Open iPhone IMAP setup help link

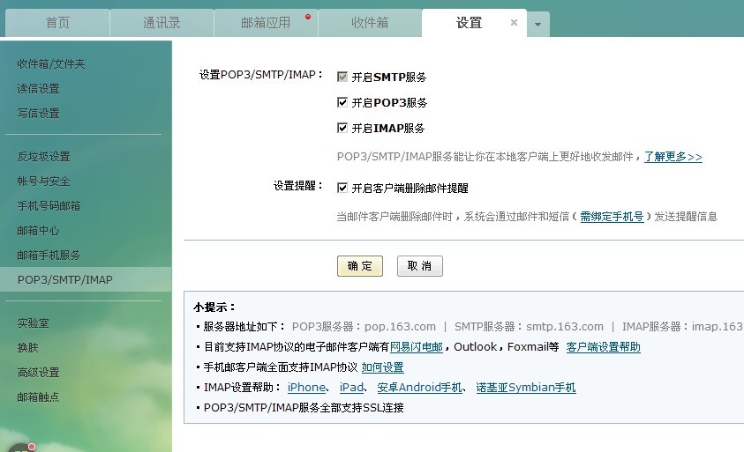(x=306, y=388)
